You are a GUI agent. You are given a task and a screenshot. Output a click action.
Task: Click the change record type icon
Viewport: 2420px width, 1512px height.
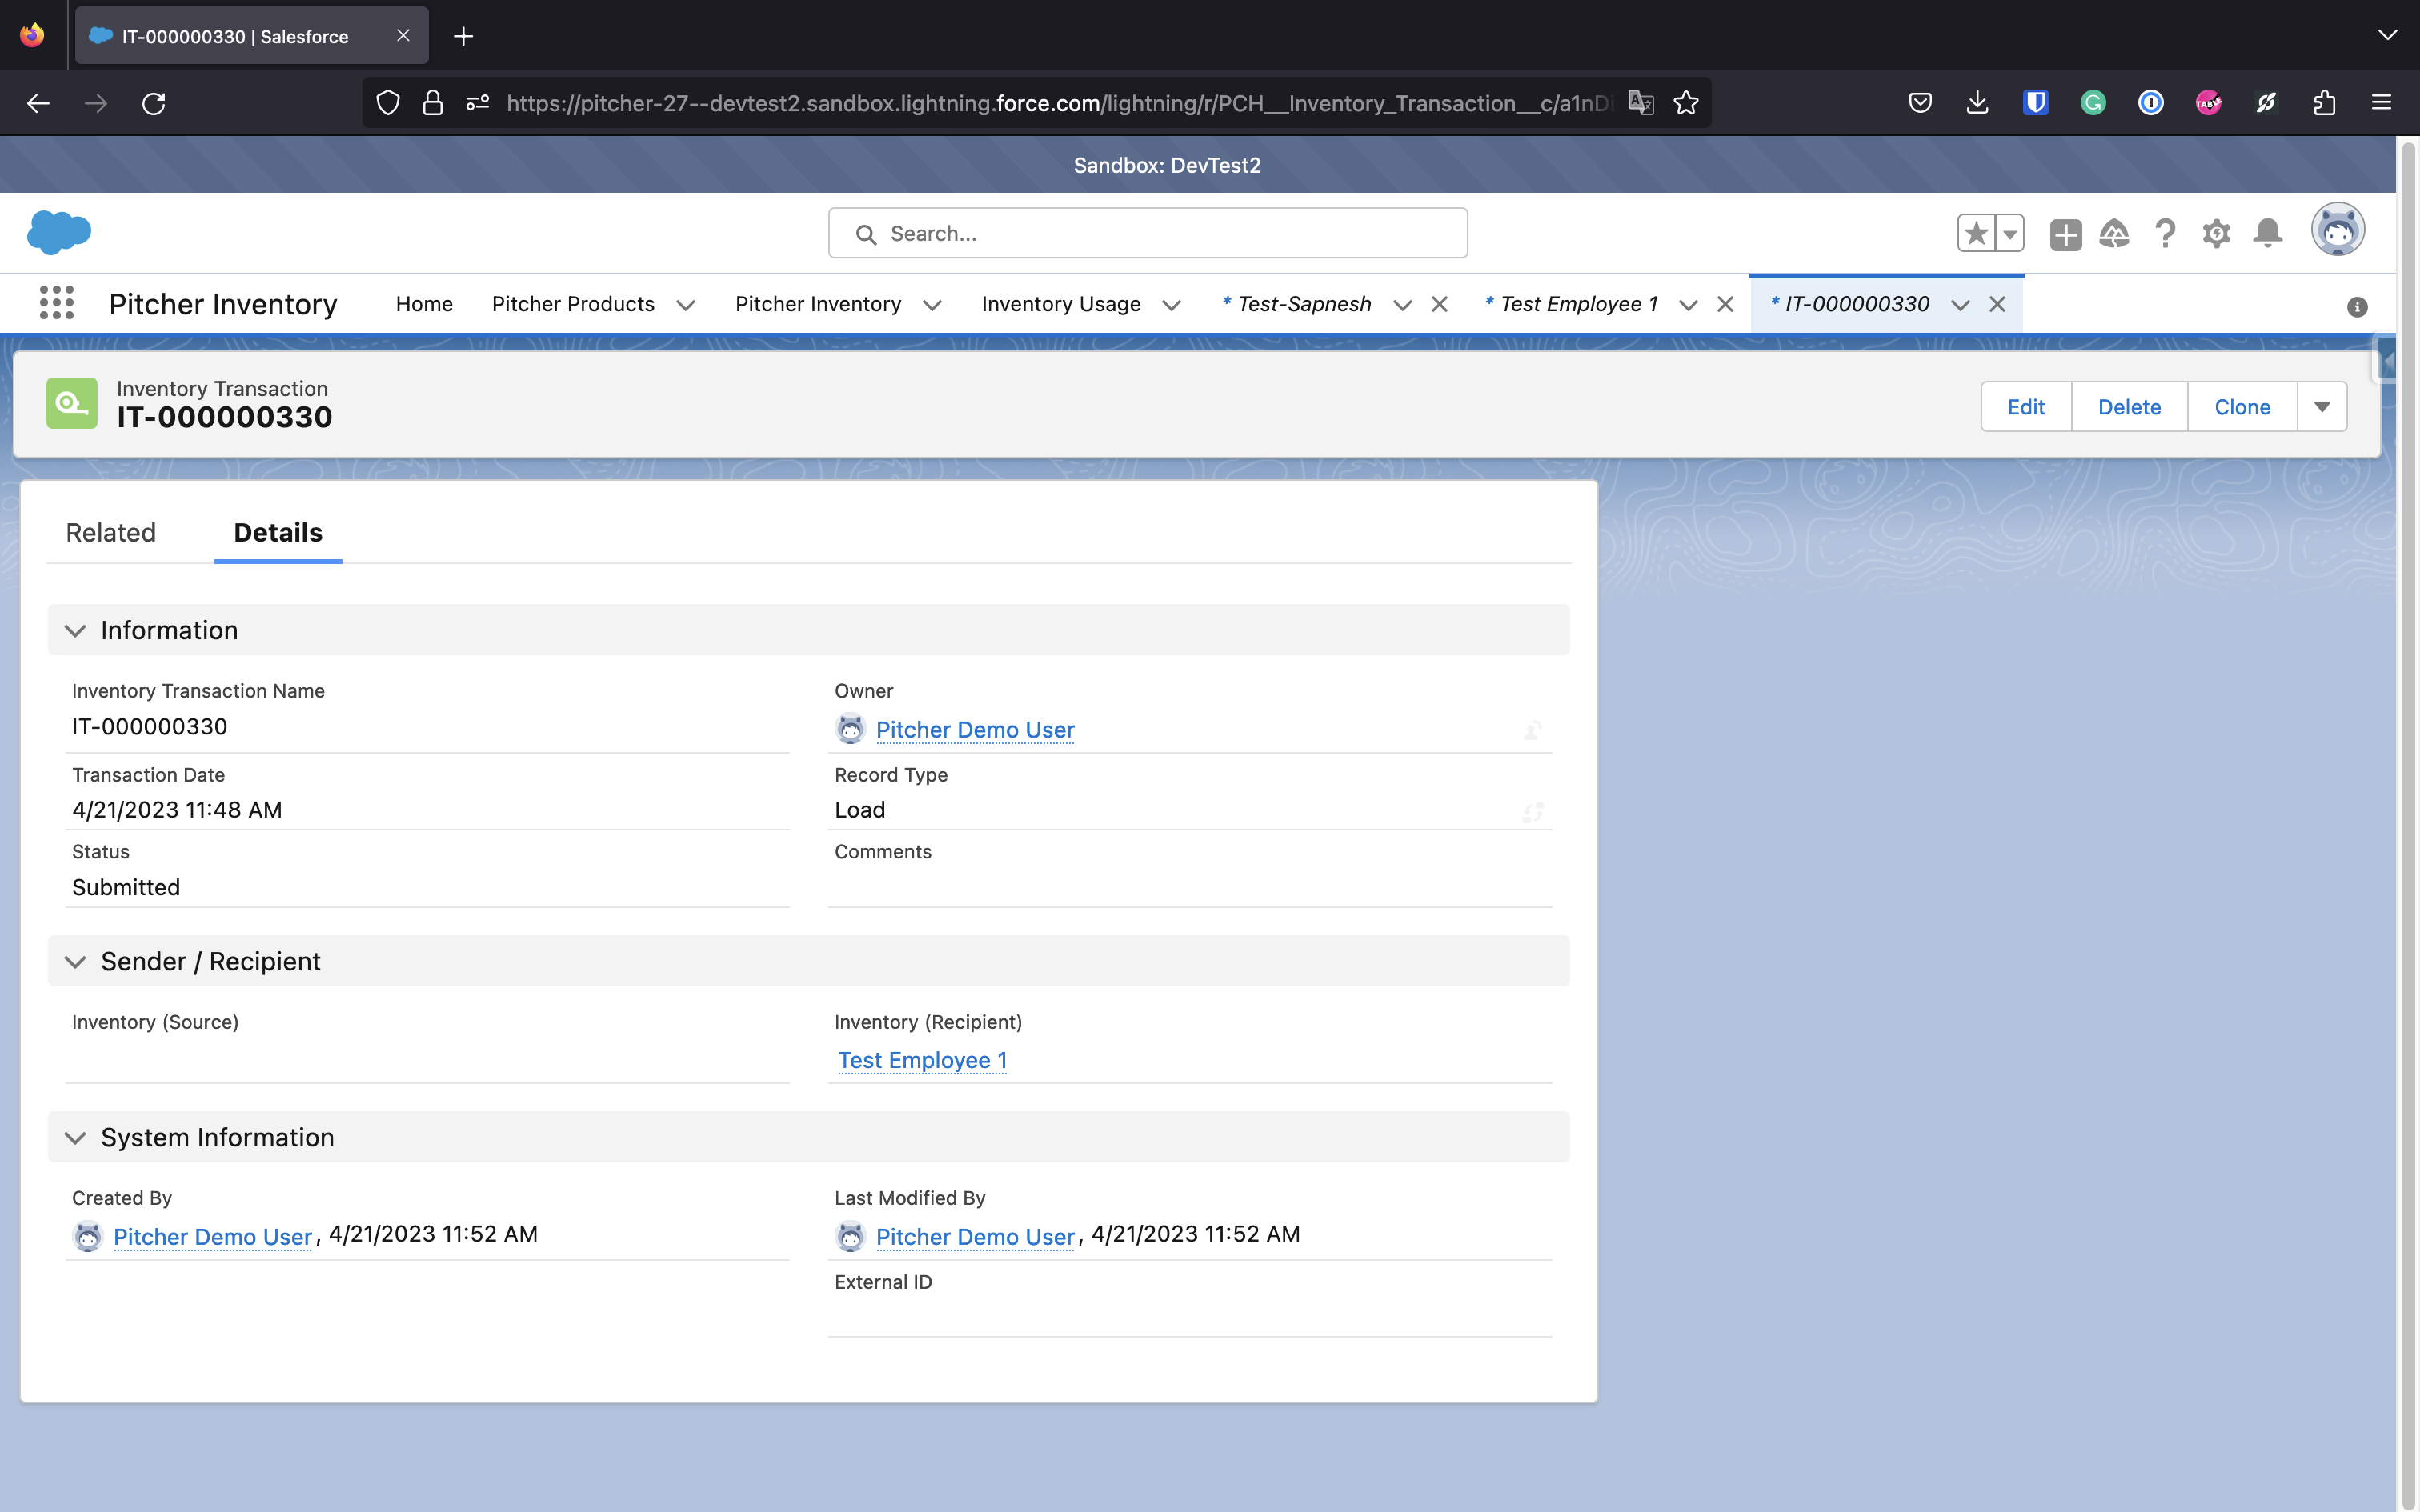pyautogui.click(x=1532, y=812)
